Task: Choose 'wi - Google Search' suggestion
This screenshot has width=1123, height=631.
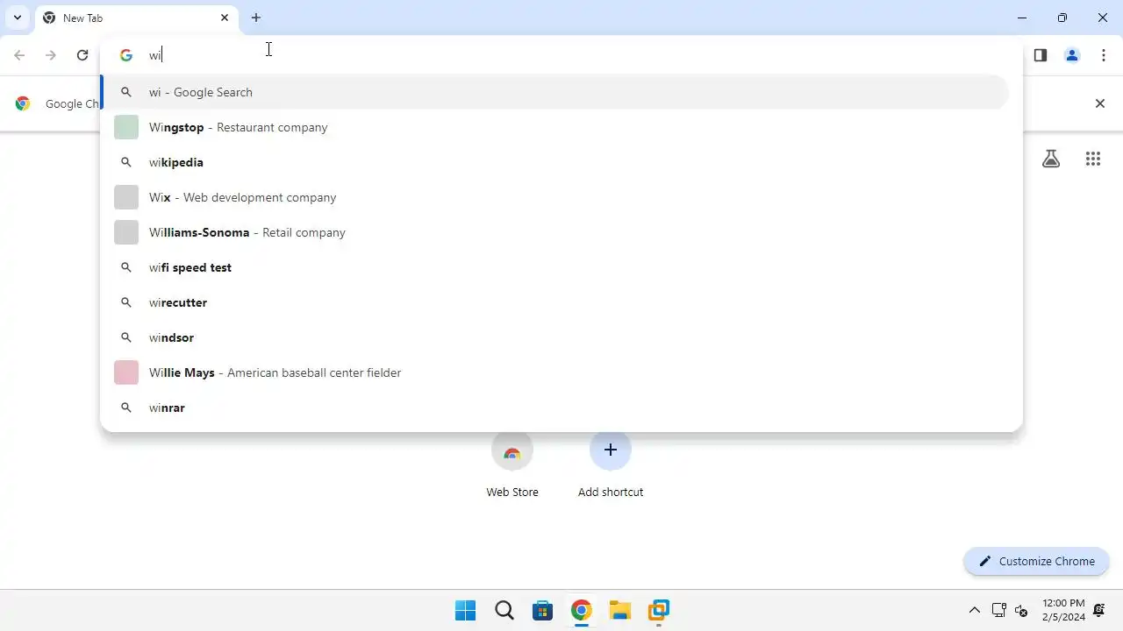Action: [x=554, y=92]
